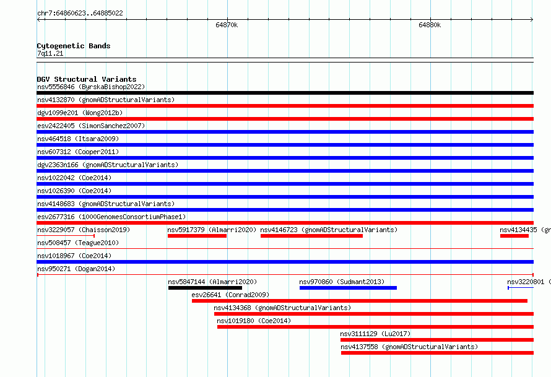Click the red bar under nsv3111129
Image resolution: width=551 pixels, height=377 pixels.
coord(437,340)
